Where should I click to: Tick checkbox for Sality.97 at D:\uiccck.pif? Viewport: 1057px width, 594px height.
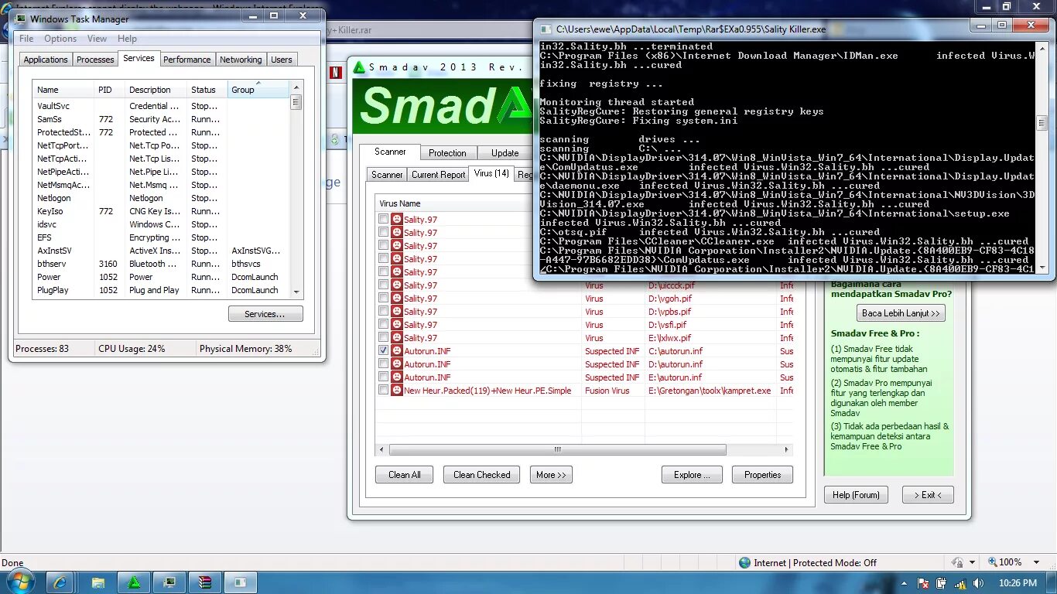tap(383, 285)
